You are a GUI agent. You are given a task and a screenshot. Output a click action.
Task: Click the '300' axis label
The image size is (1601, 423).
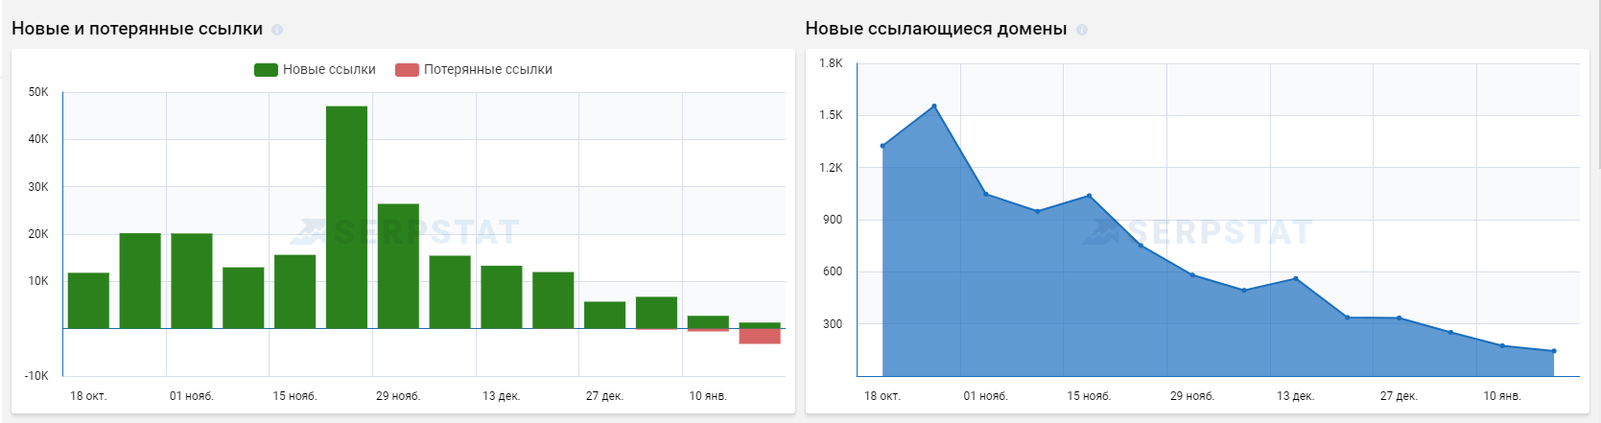click(x=833, y=324)
